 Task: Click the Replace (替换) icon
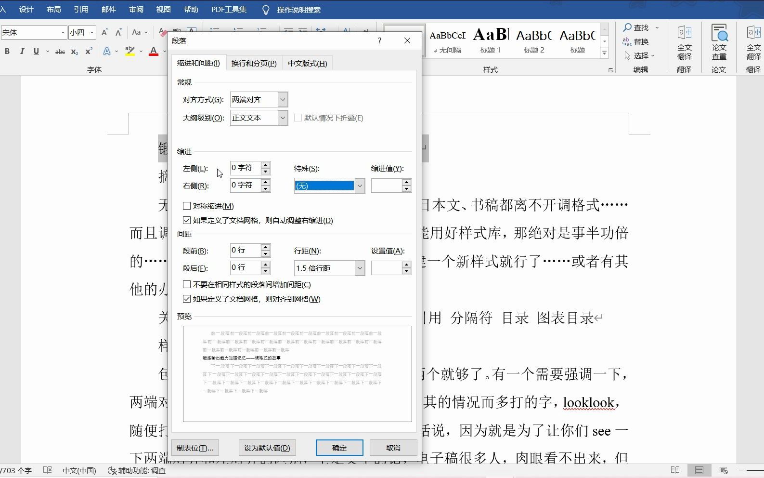[627, 41]
